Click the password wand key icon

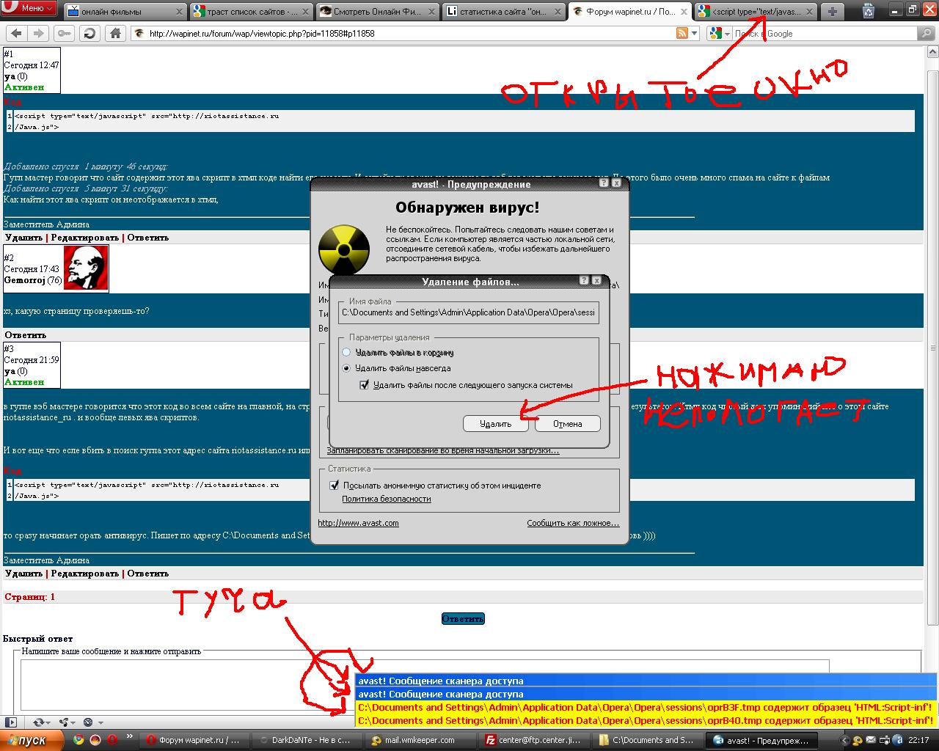click(x=64, y=33)
